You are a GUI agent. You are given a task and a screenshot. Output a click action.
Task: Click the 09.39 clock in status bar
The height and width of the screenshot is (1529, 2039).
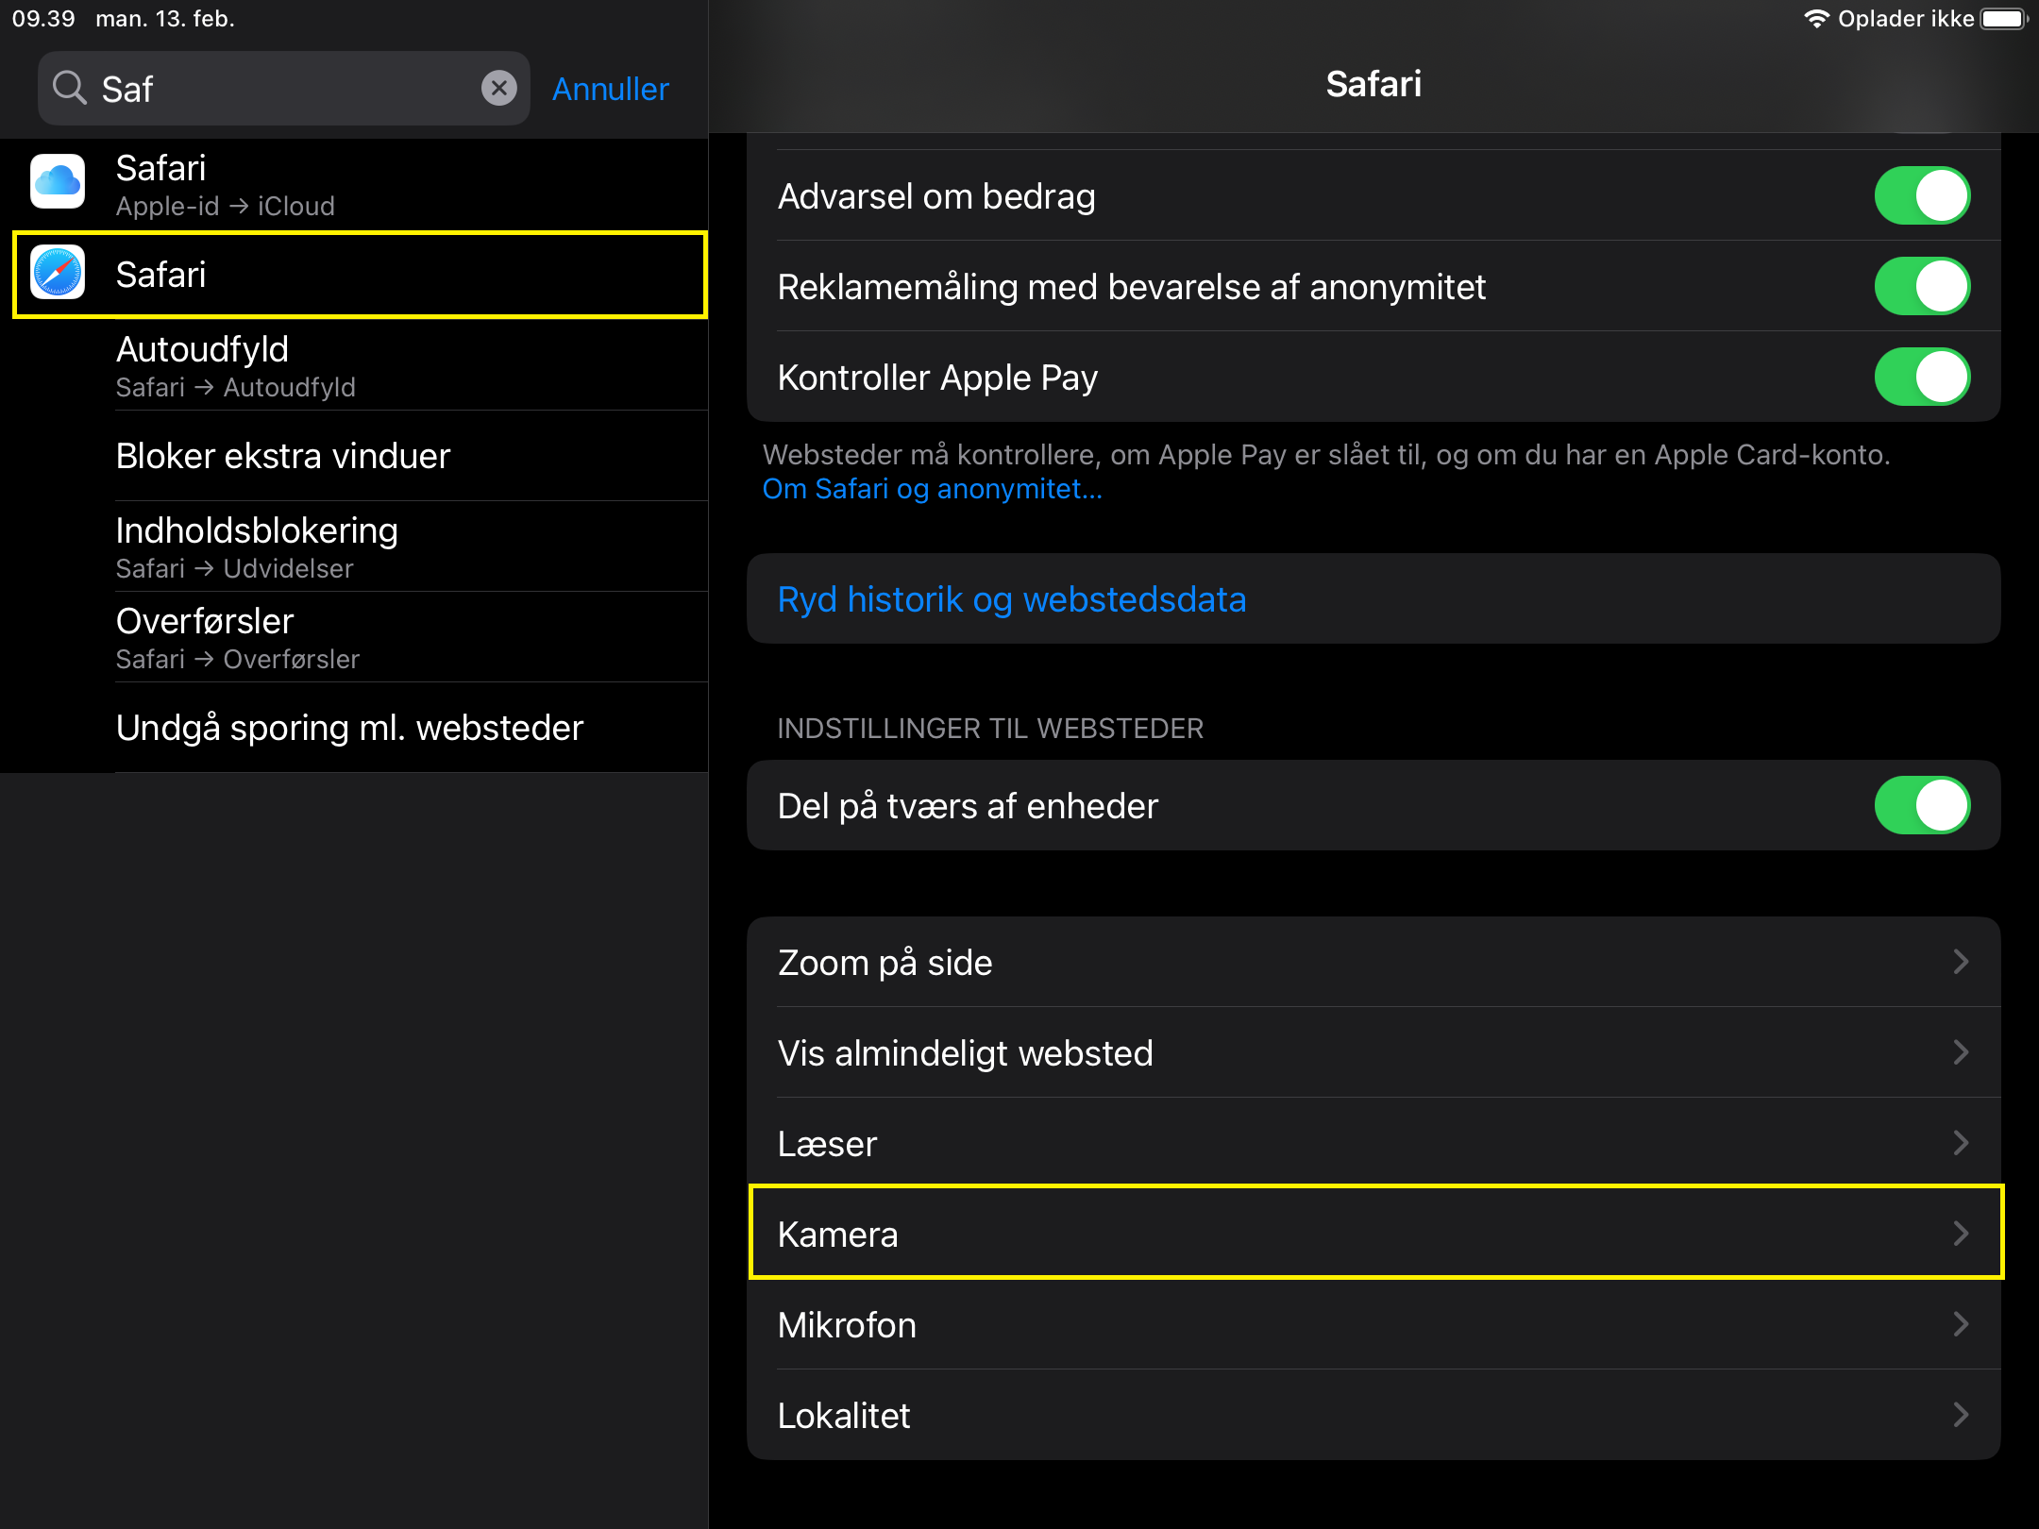43,19
